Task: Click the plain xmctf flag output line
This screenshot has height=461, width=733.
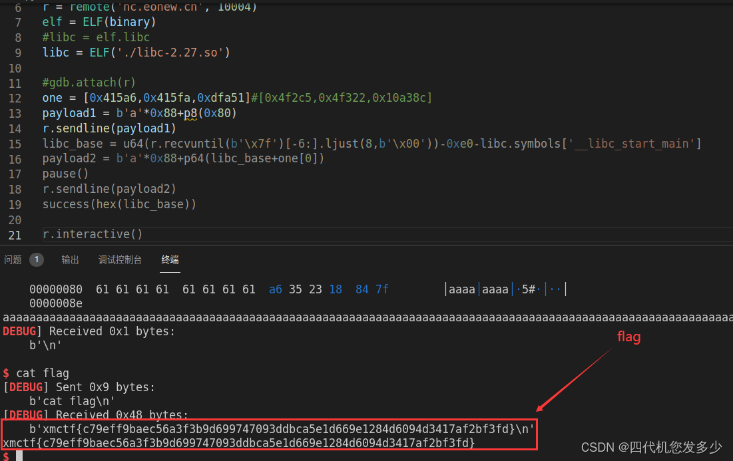Action: click(239, 443)
